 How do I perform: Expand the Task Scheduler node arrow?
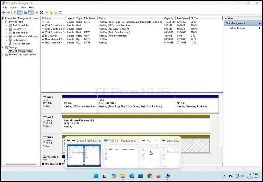(x=6, y=26)
